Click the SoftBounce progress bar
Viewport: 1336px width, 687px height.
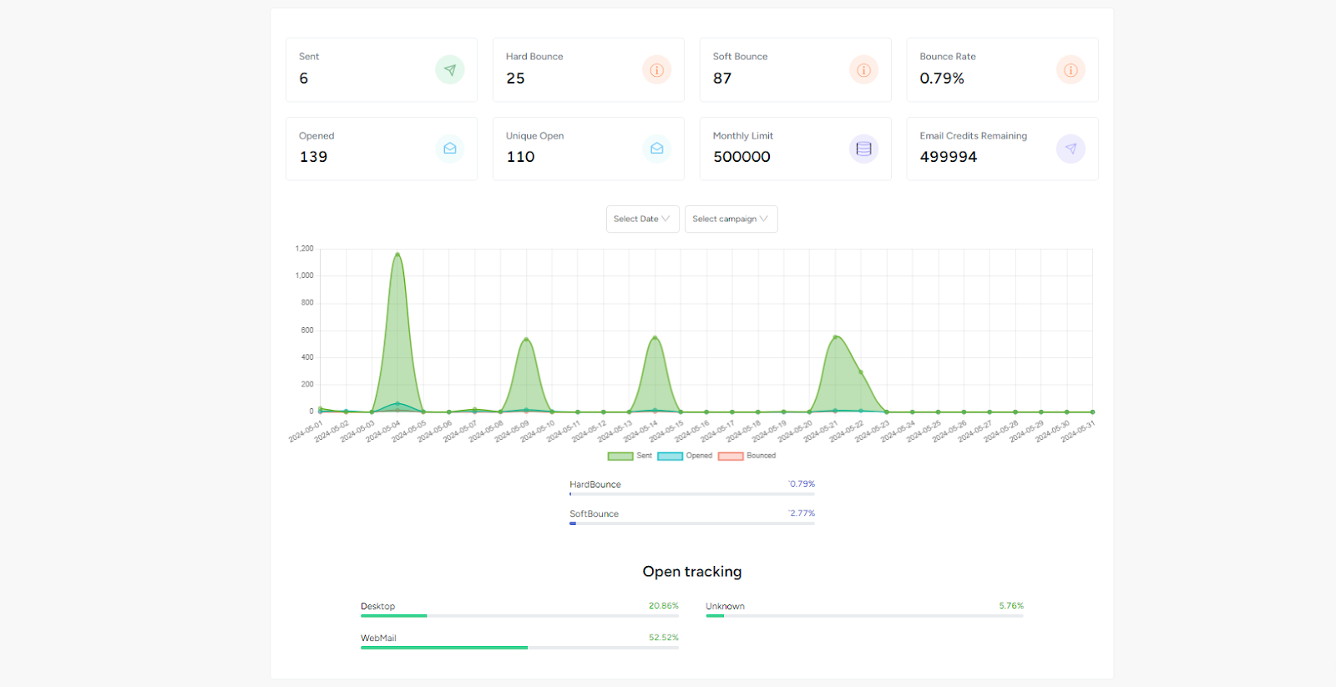tap(692, 523)
